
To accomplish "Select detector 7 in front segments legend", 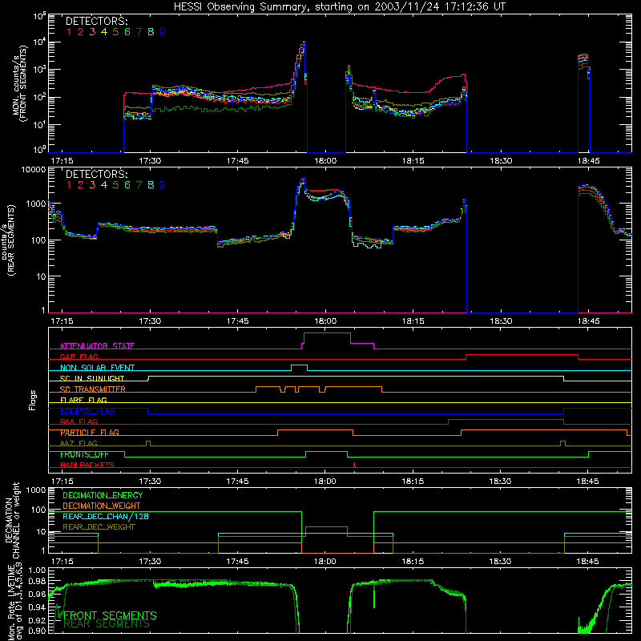I will pos(139,32).
